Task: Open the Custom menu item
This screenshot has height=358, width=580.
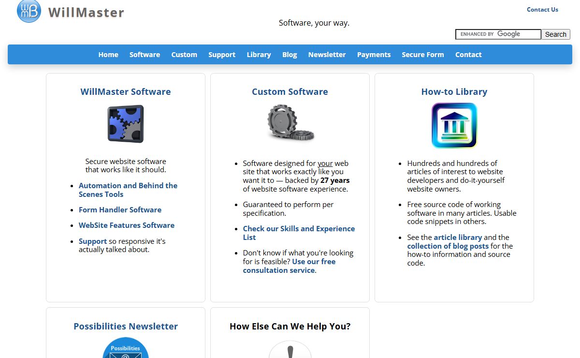Action: point(184,55)
